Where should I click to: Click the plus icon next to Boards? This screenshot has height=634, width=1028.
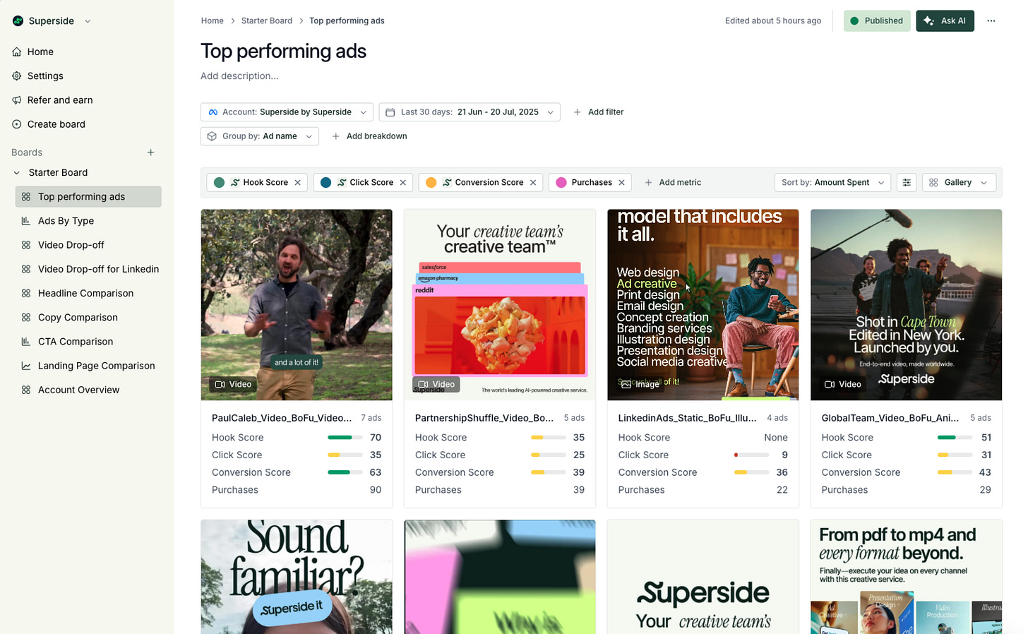[x=150, y=152]
